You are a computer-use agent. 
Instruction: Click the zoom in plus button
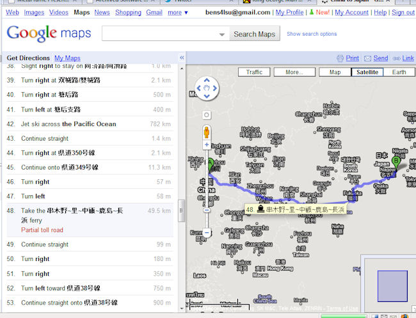point(206,145)
